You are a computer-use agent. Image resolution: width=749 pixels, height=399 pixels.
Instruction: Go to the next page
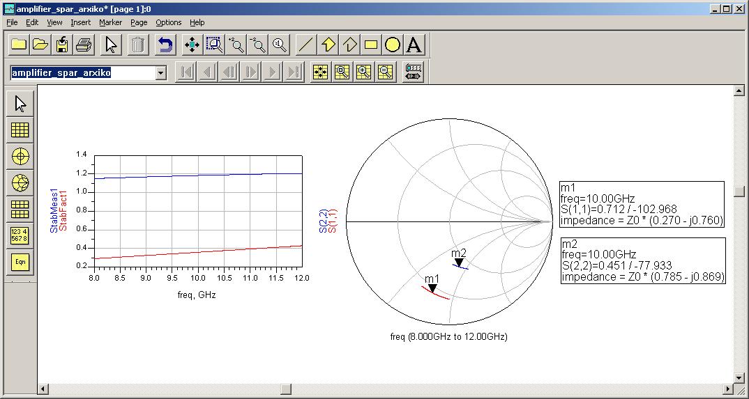pyautogui.click(x=272, y=72)
